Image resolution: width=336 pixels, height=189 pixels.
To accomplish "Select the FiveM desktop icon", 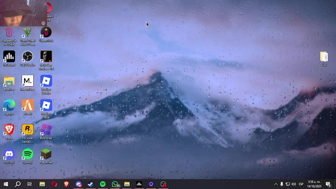I will [28, 108].
